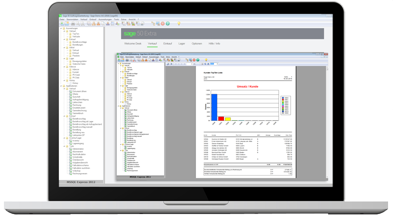Open the Extras menu in the back window
This screenshot has width=393, height=216.
124,19
